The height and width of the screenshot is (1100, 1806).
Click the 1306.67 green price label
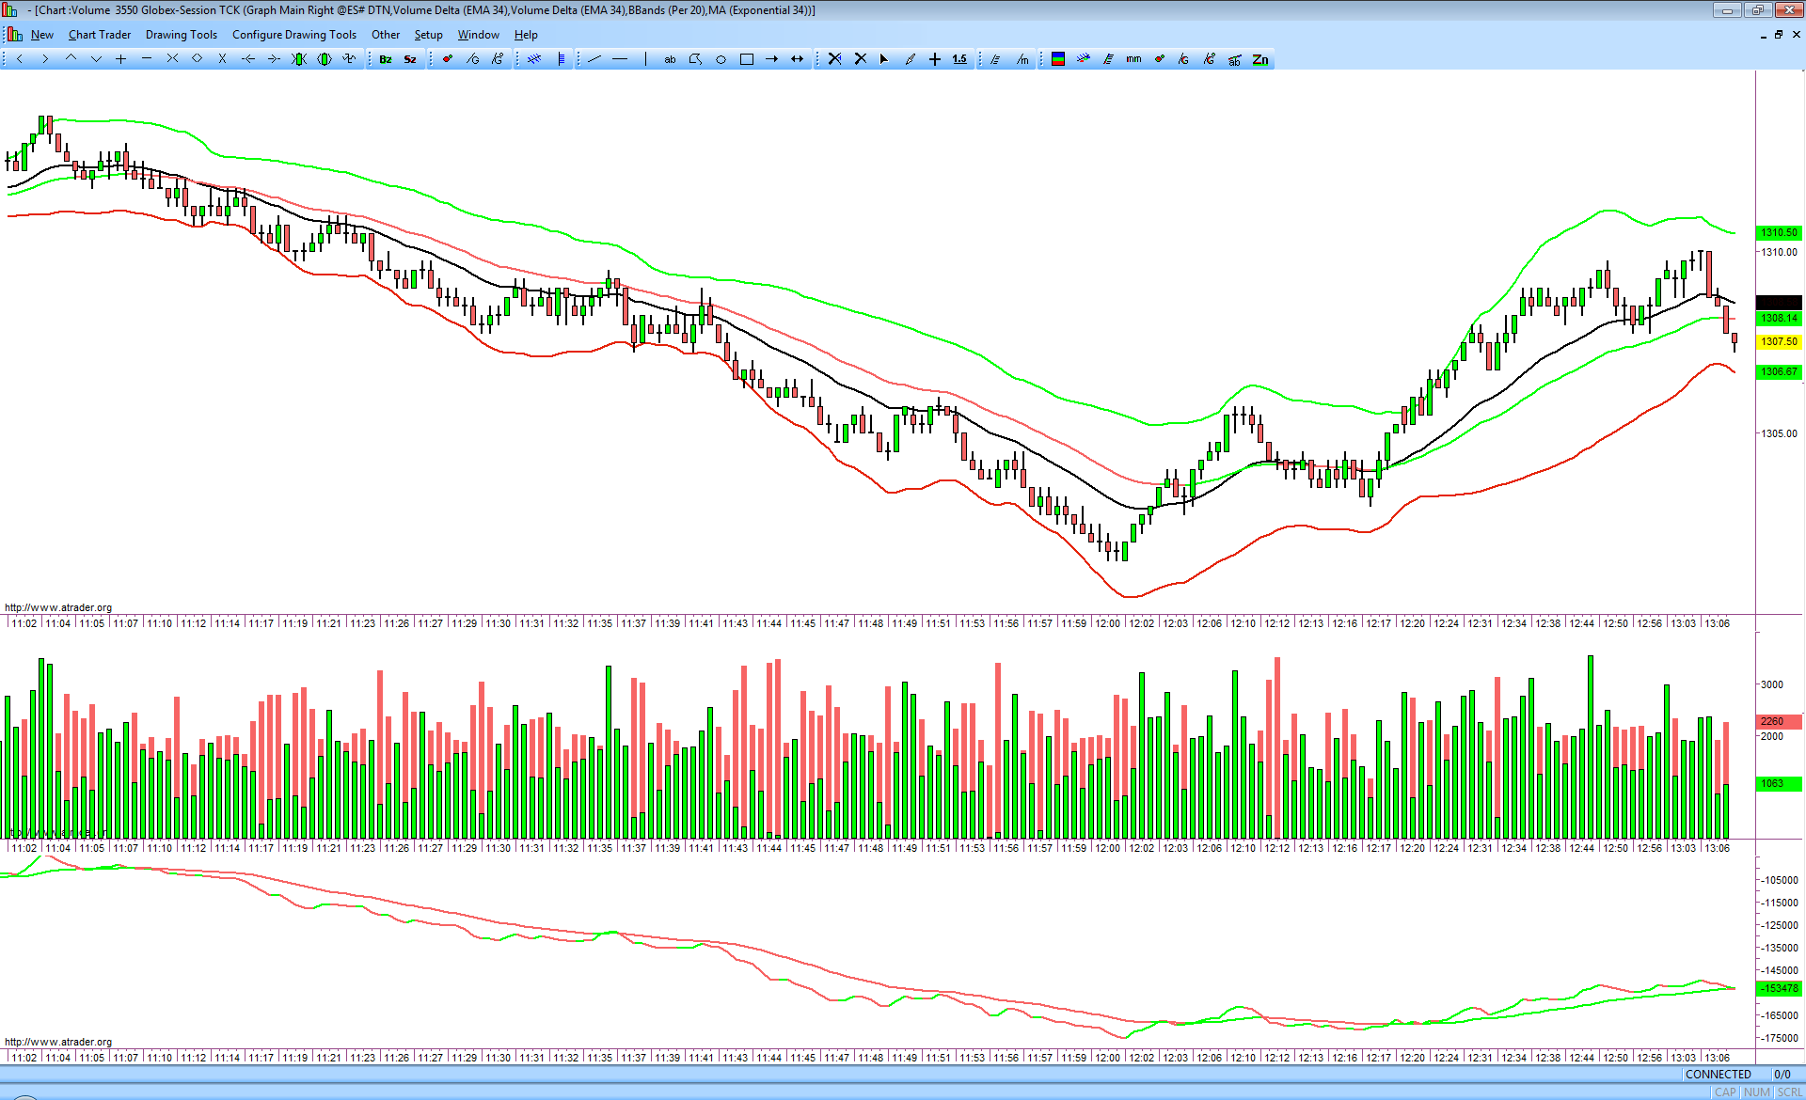click(x=1779, y=371)
